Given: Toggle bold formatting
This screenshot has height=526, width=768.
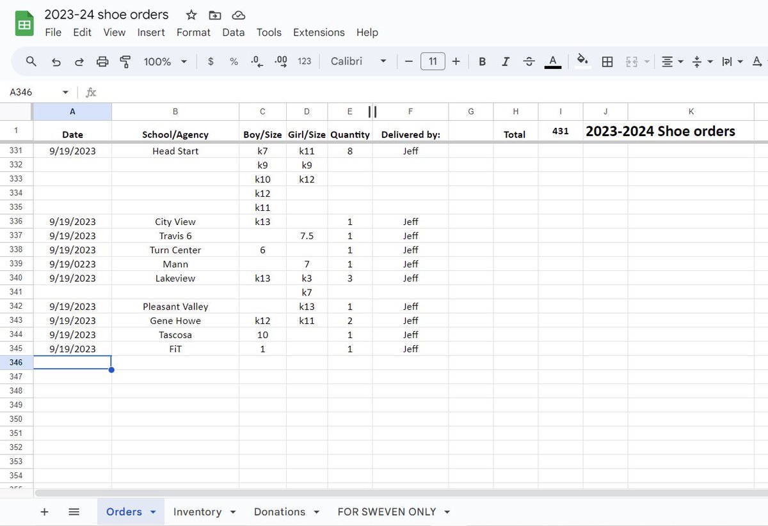Looking at the screenshot, I should [483, 61].
